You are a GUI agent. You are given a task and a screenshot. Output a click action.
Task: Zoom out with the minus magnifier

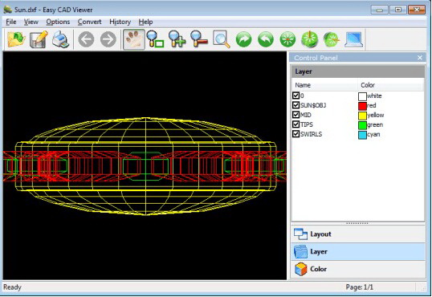[x=199, y=39]
